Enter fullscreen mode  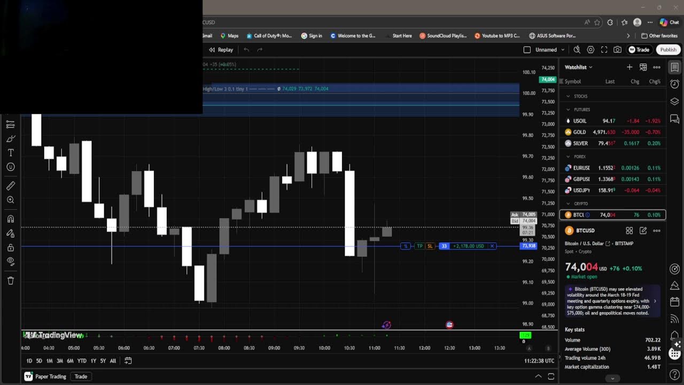(604, 50)
